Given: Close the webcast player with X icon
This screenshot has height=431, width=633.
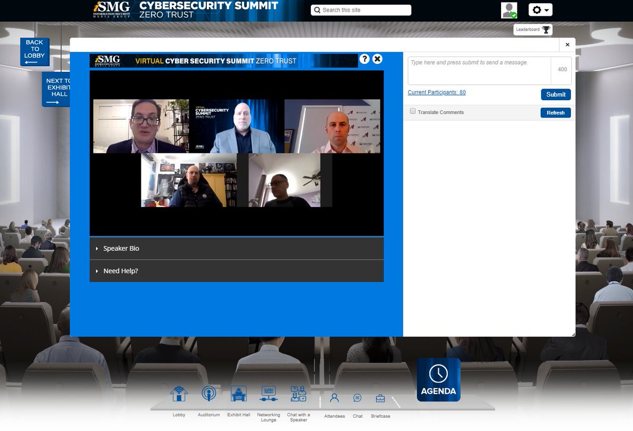Looking at the screenshot, I should (x=377, y=59).
